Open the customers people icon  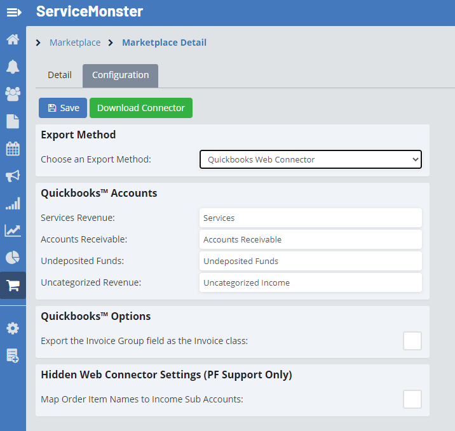(x=13, y=94)
